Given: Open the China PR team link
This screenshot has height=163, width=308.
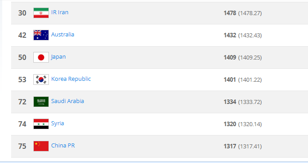Looking at the screenshot, I should [63, 145].
